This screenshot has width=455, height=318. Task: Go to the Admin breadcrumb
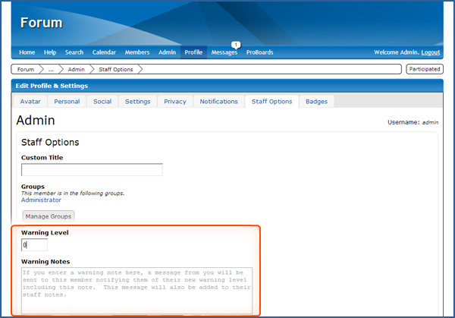click(77, 69)
